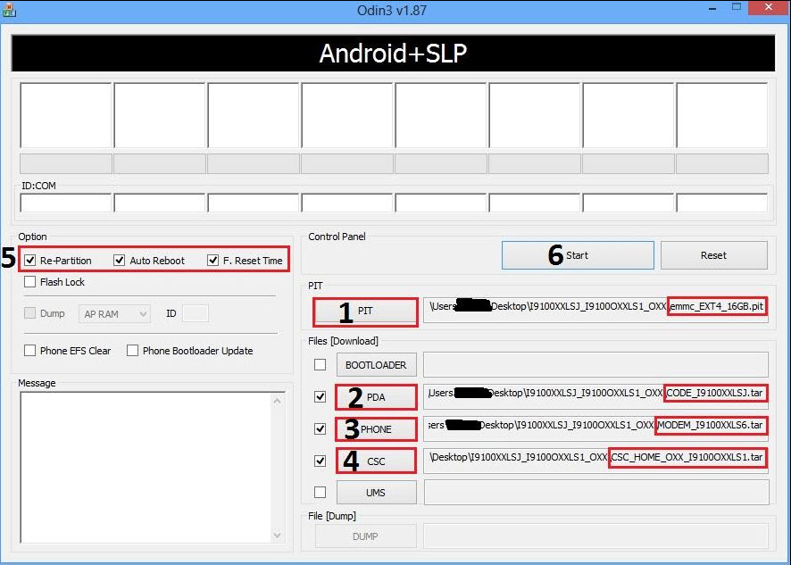Click Message log scroll down arrow
Screen dimensions: 791x565
[x=277, y=536]
